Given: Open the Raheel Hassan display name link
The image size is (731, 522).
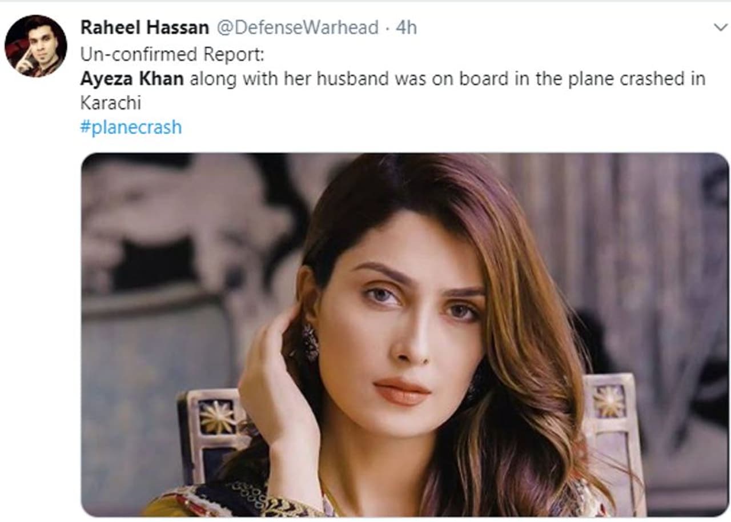Looking at the screenshot, I should coord(144,27).
